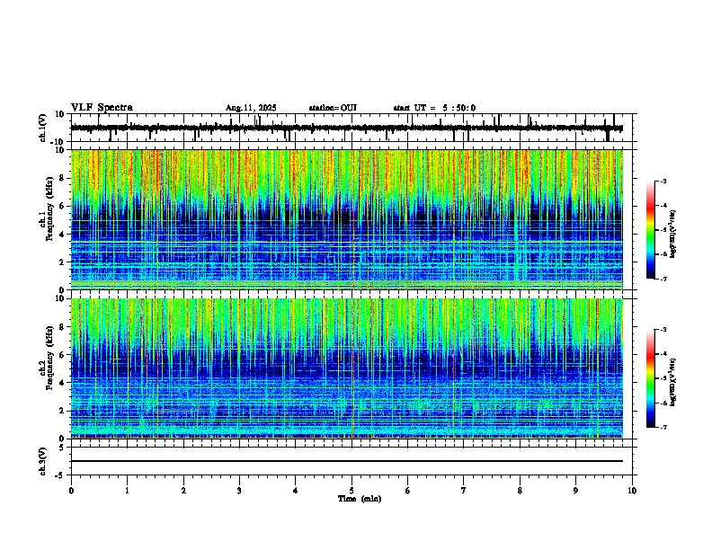Click the "-3" tick on ch.2 color bar
This screenshot has width=712, height=550.
[x=663, y=330]
